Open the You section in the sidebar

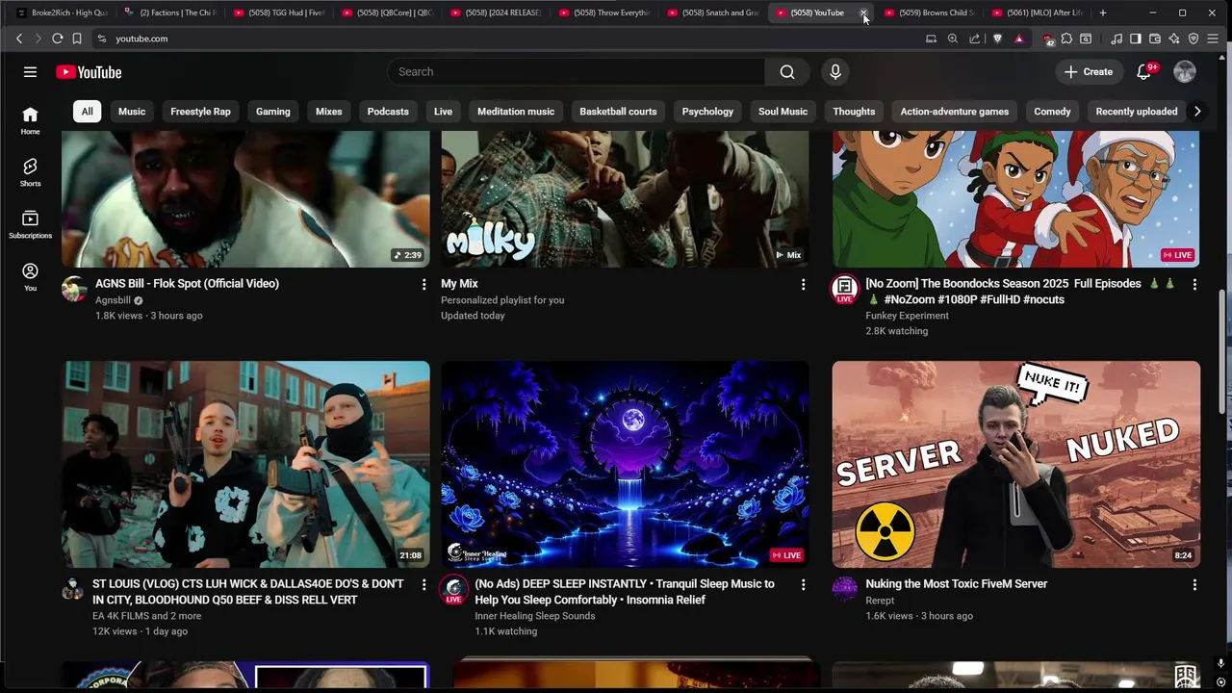coord(31,277)
